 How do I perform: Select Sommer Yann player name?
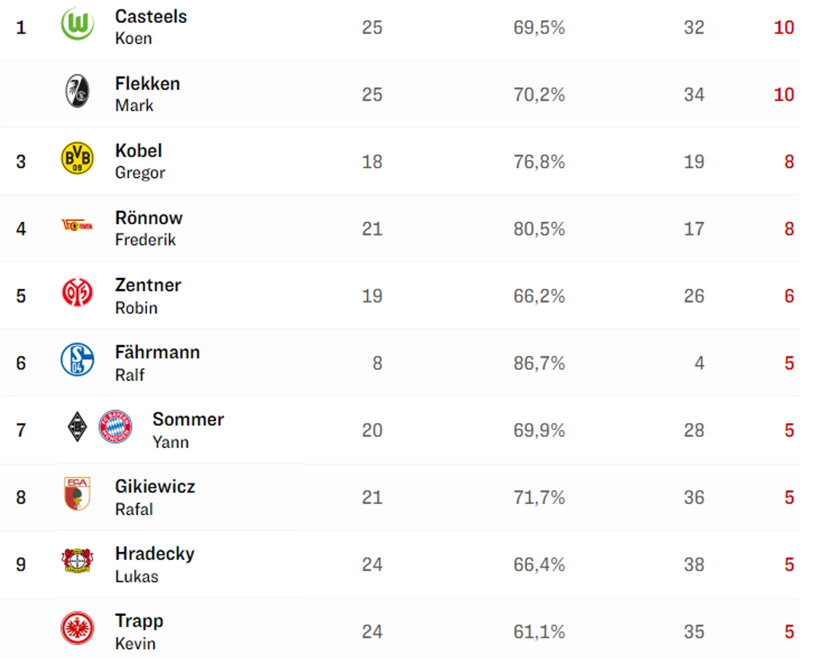[x=188, y=430]
